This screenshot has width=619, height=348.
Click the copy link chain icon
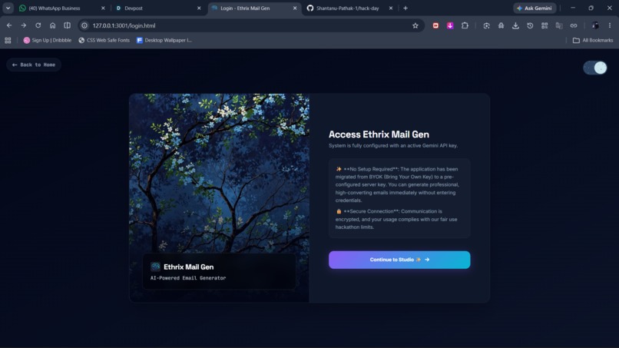[574, 25]
